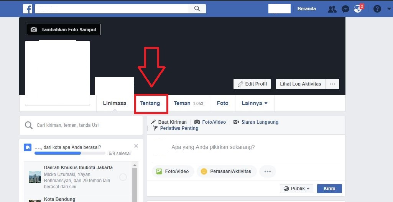Select Foto/Video tab in composer header
This screenshot has height=202, width=393.
click(x=210, y=122)
